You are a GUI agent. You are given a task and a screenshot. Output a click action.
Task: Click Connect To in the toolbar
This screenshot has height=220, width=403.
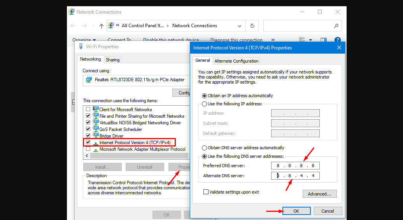point(119,40)
